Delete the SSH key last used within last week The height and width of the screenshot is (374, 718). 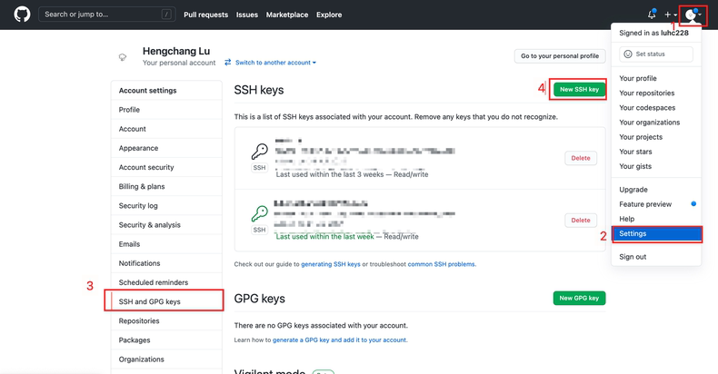pyautogui.click(x=581, y=221)
